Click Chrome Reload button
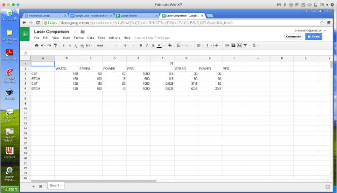 point(38,22)
